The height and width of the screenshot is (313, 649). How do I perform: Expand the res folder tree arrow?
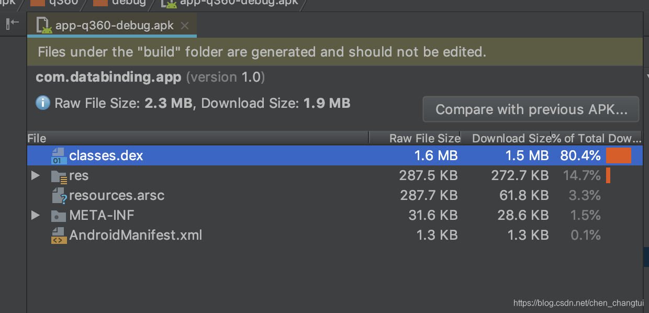coord(35,175)
